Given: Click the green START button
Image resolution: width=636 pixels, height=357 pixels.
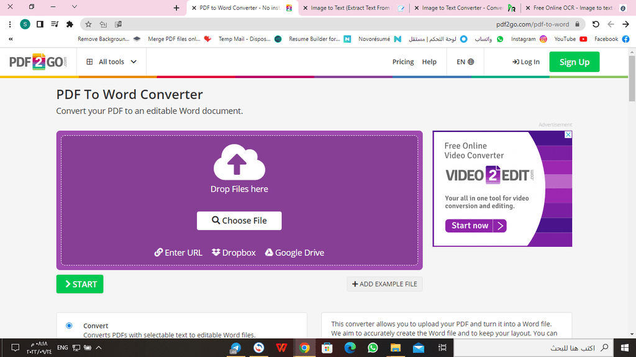Looking at the screenshot, I should click(80, 284).
